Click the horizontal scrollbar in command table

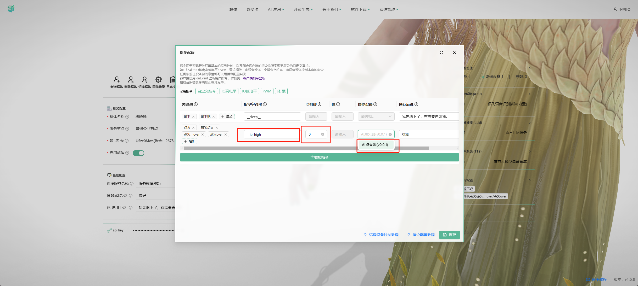click(x=306, y=148)
